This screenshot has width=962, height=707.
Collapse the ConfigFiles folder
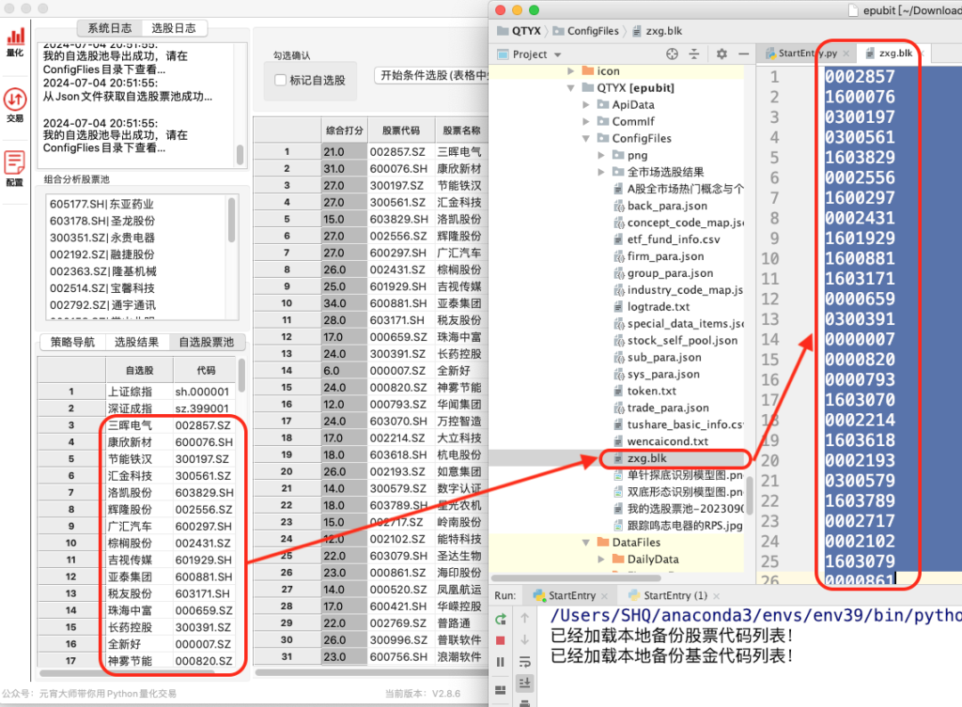(x=586, y=139)
